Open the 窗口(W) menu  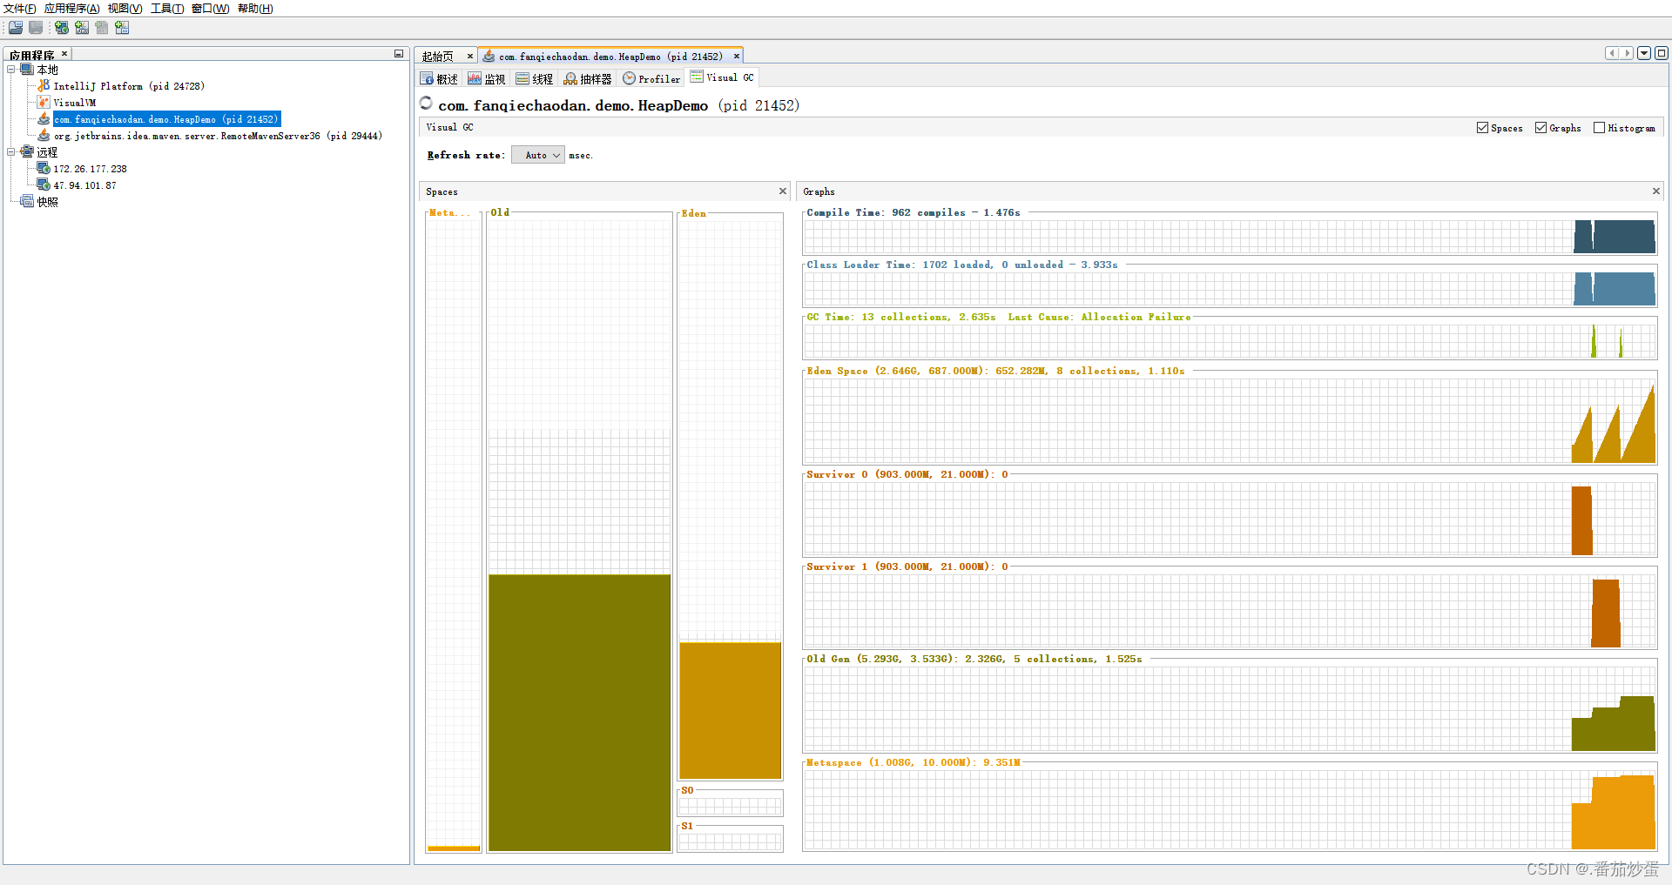coord(211,9)
